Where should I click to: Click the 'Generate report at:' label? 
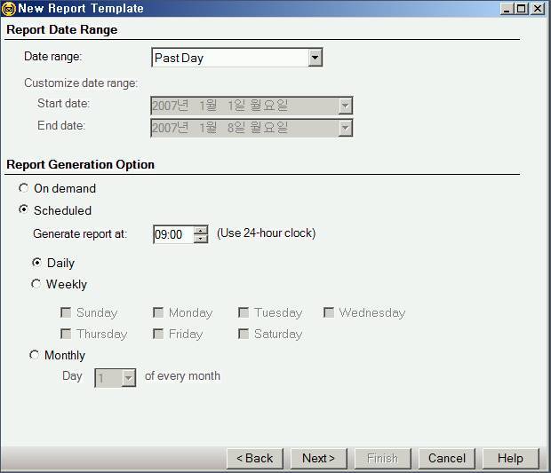point(80,233)
